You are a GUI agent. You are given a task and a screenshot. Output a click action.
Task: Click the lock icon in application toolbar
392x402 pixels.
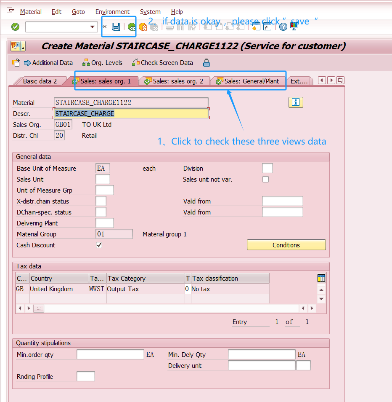tap(207, 63)
